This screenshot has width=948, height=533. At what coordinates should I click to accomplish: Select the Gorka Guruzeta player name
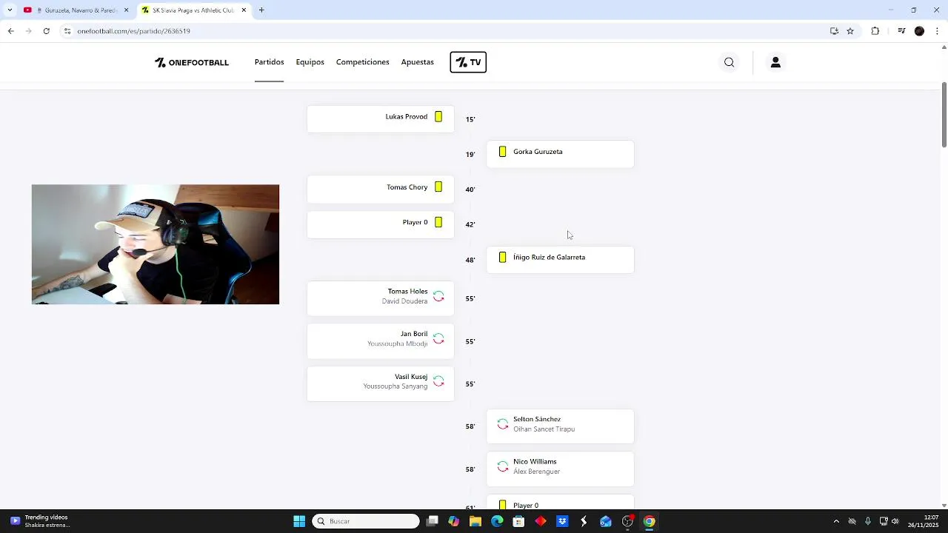coord(538,152)
